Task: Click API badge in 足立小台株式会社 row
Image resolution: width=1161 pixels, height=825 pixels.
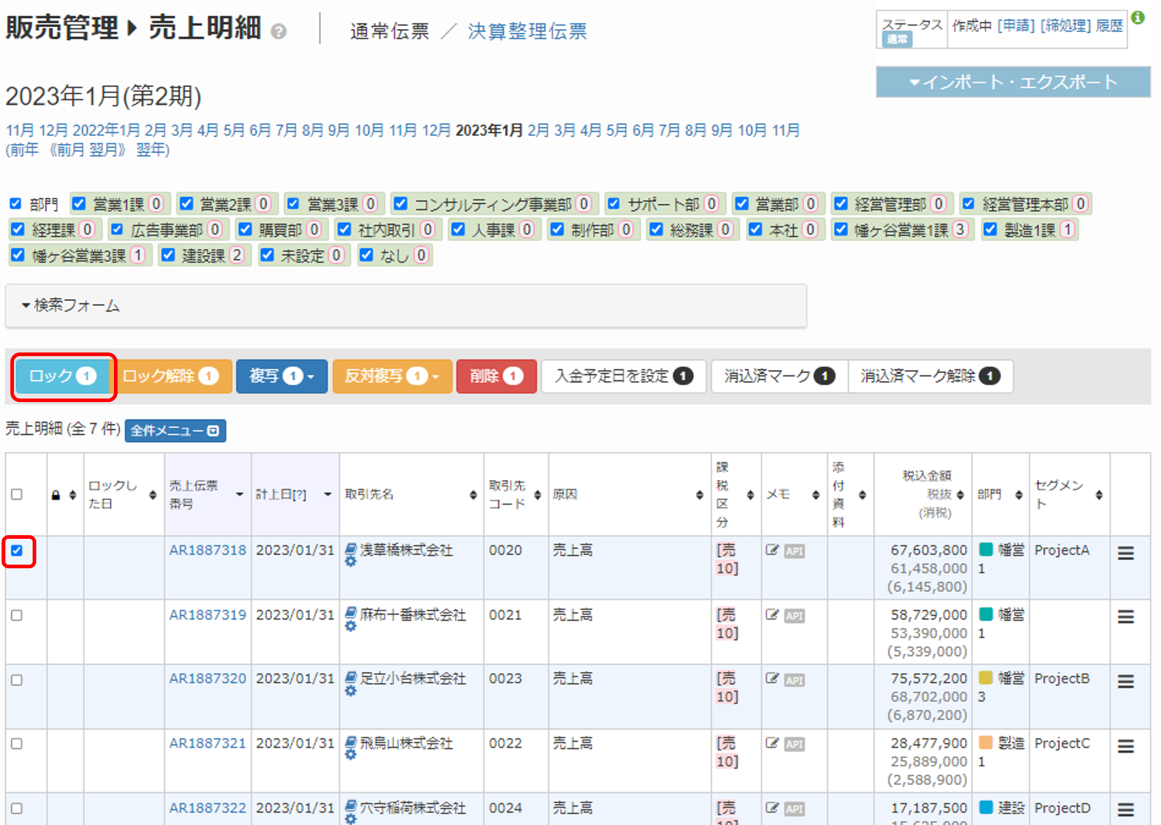Action: pyautogui.click(x=794, y=680)
